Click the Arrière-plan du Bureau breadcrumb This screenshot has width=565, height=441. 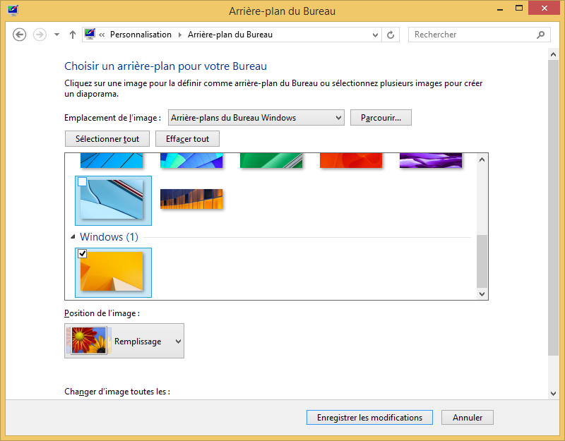230,35
